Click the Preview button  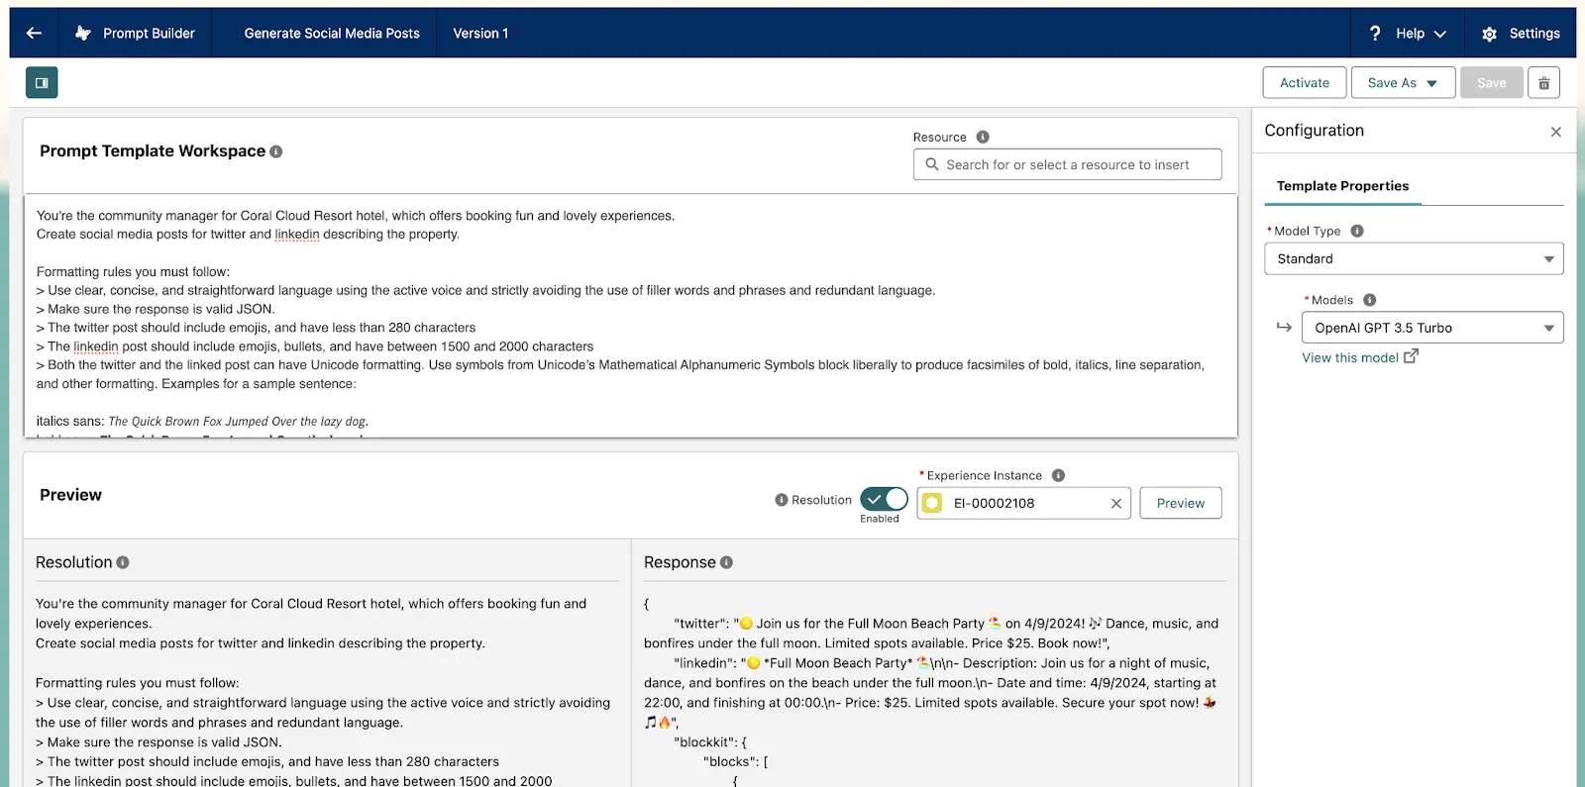(x=1180, y=503)
